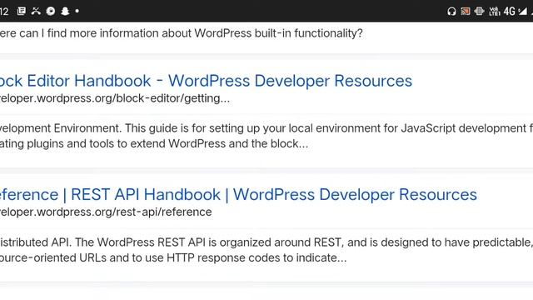Tap the Snapchat ghost notification icon
Screen dimensions: 533x300
click(x=65, y=11)
